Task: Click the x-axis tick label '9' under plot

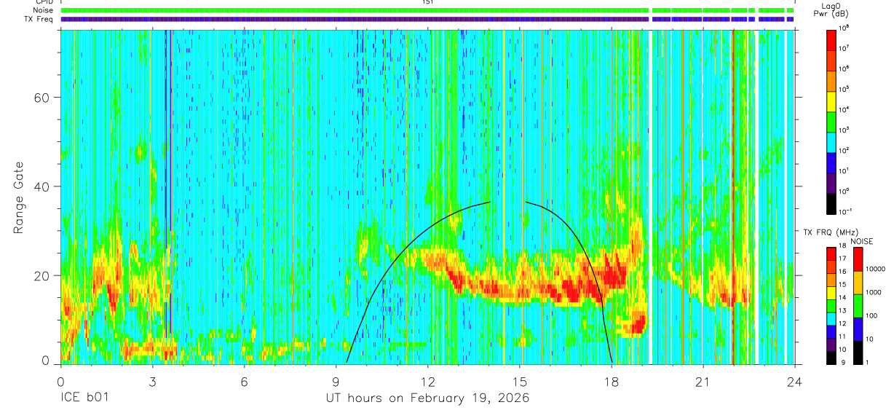Action: [336, 381]
